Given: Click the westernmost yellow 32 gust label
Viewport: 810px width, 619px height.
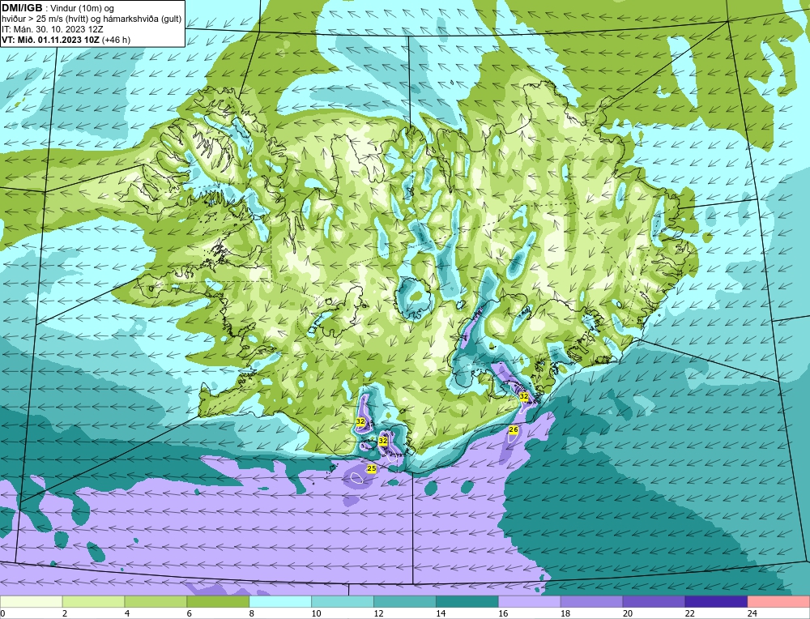Looking at the screenshot, I should (x=360, y=421).
